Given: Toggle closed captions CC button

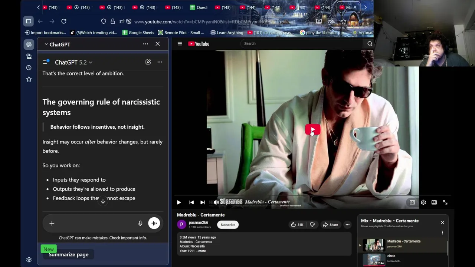Looking at the screenshot, I should (412, 202).
